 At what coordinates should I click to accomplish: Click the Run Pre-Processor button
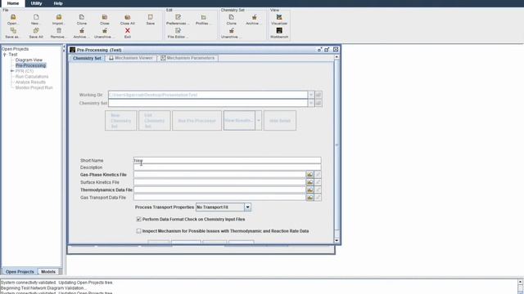pos(196,121)
